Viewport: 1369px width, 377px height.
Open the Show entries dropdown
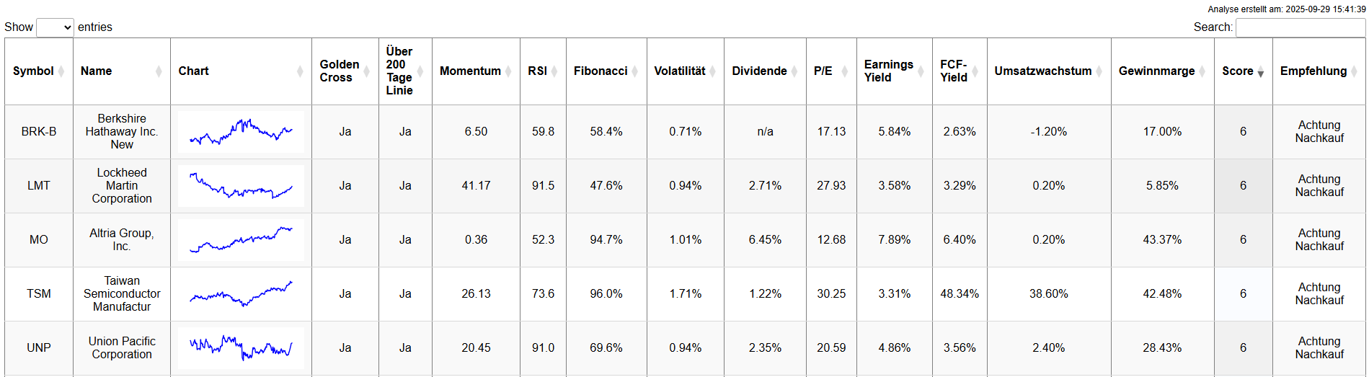pyautogui.click(x=55, y=27)
